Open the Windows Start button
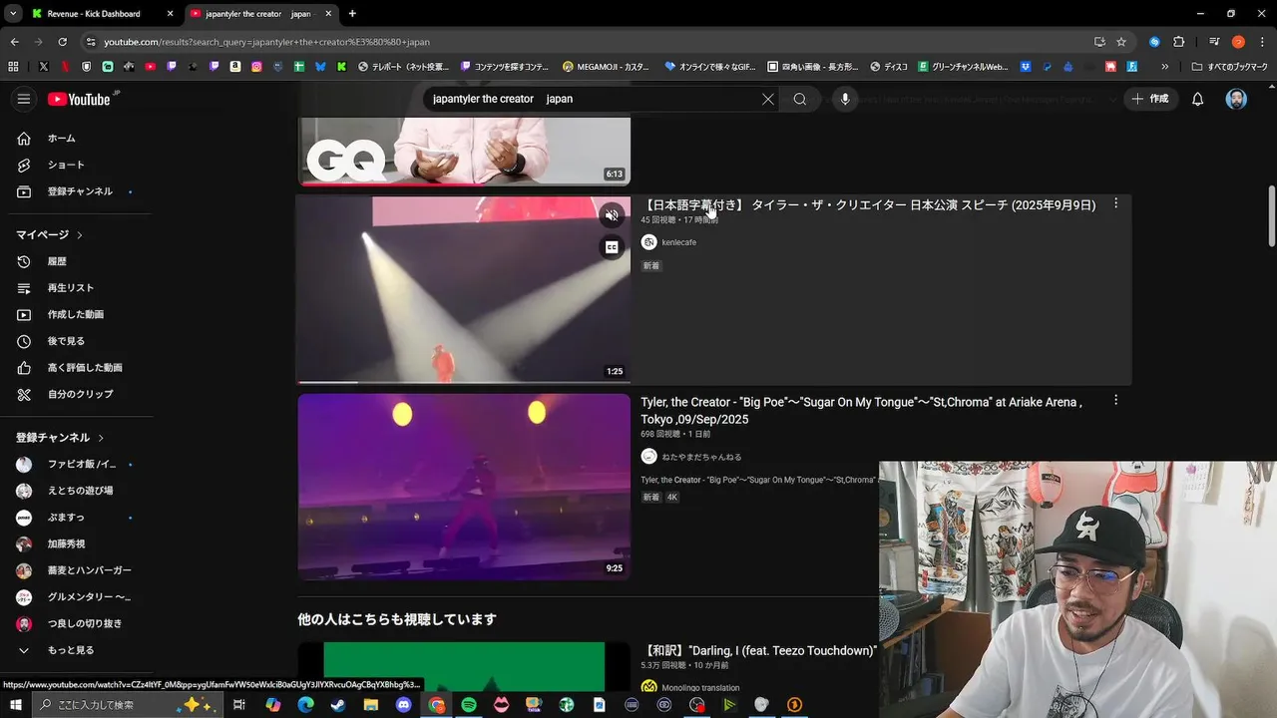 click(15, 705)
